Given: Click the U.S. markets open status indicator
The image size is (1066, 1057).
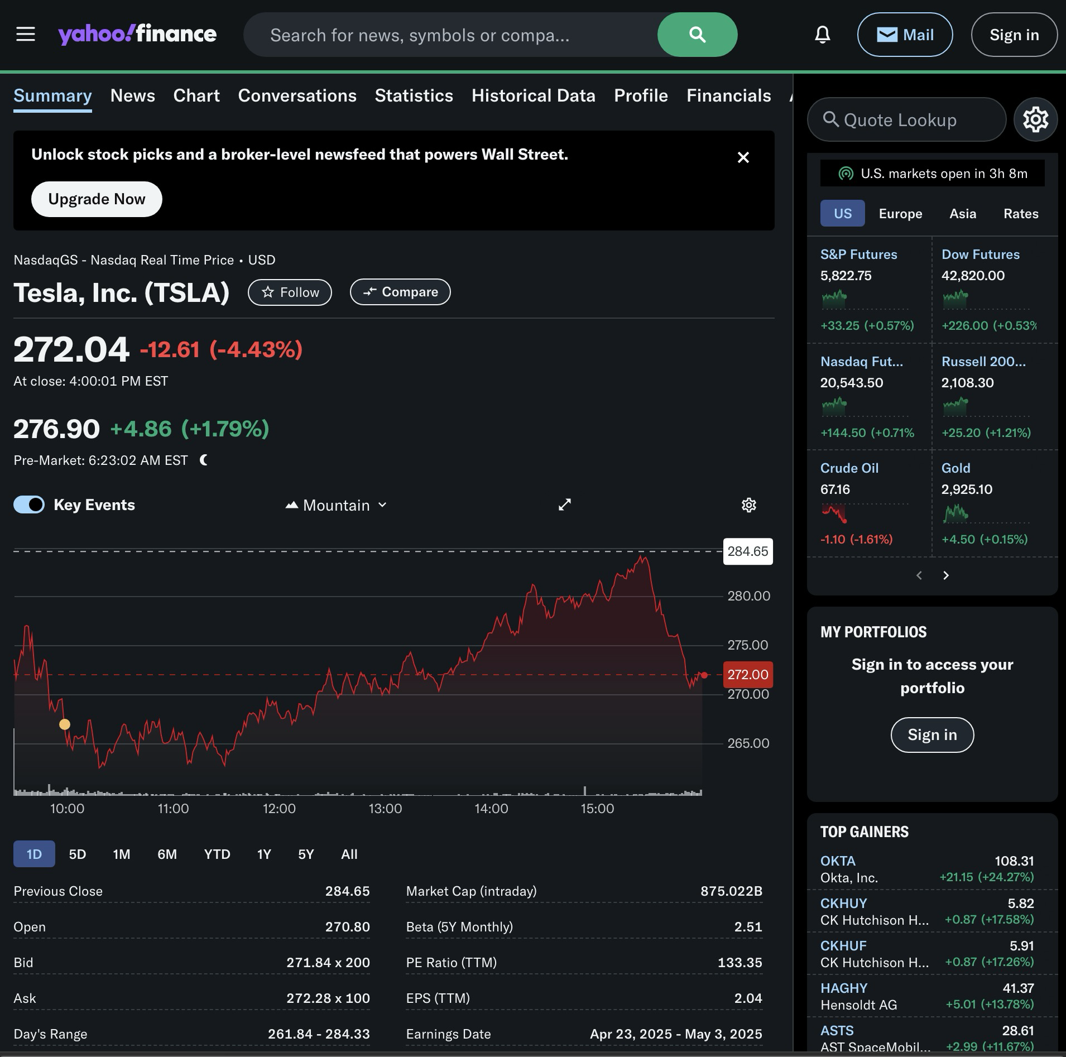Looking at the screenshot, I should pos(932,174).
